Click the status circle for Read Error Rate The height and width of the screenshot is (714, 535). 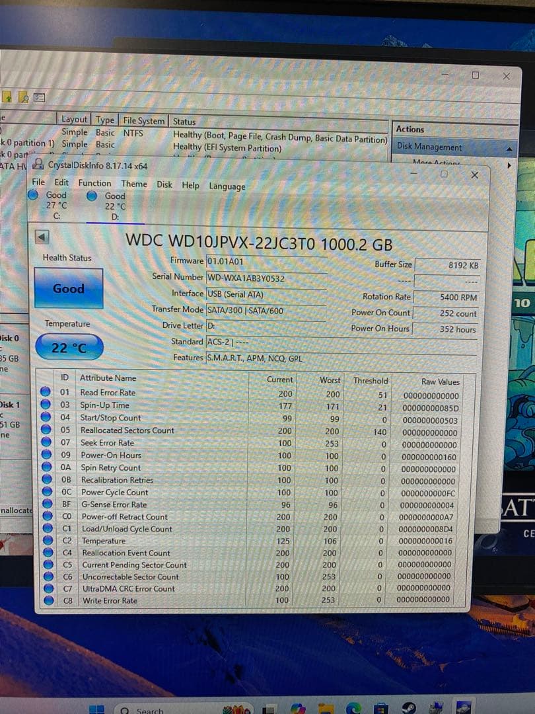point(45,391)
